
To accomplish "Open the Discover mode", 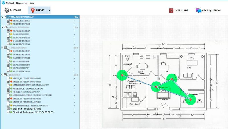I will tap(13, 10).
